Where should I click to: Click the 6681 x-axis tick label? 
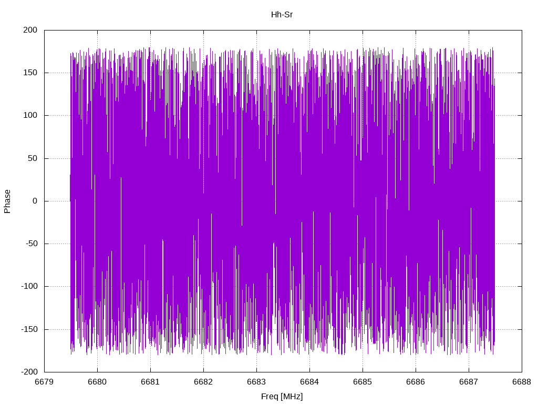pyautogui.click(x=150, y=382)
